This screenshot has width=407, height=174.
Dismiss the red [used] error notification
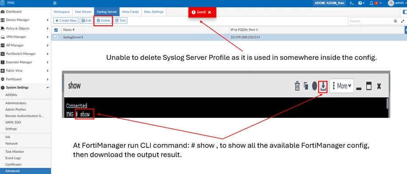coord(209,12)
